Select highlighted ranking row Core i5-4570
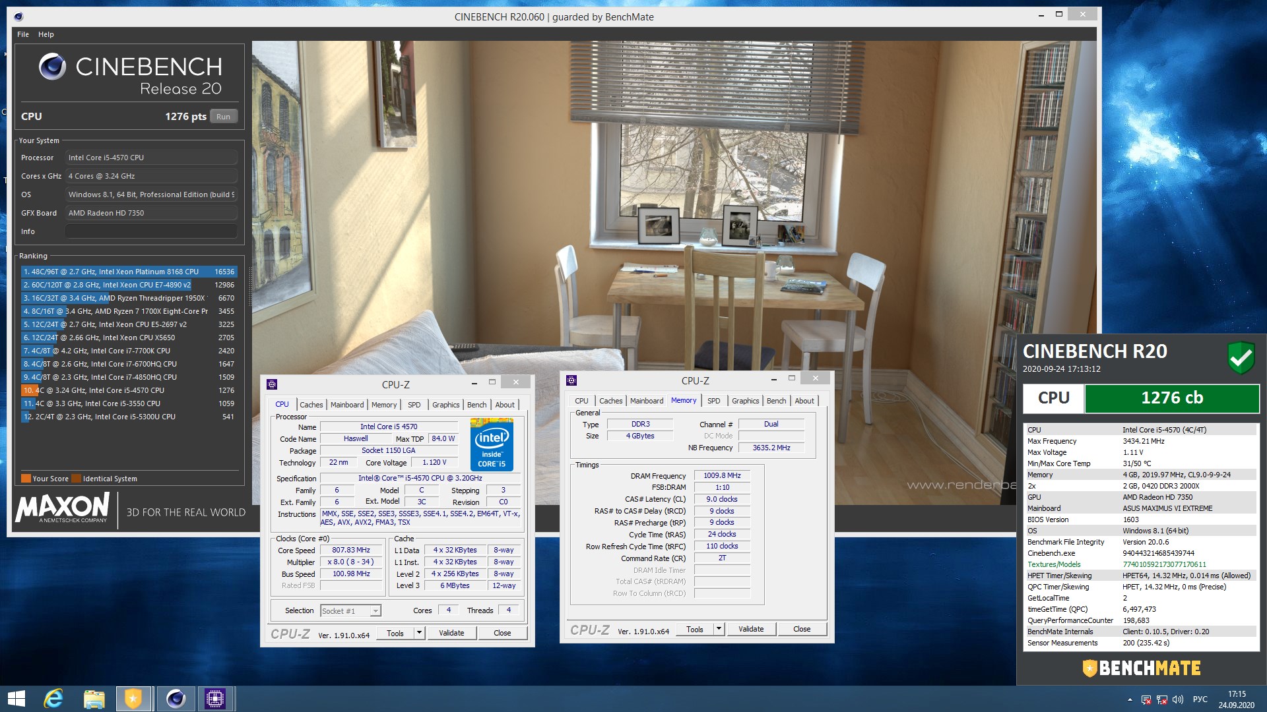The image size is (1267, 712). coord(129,390)
